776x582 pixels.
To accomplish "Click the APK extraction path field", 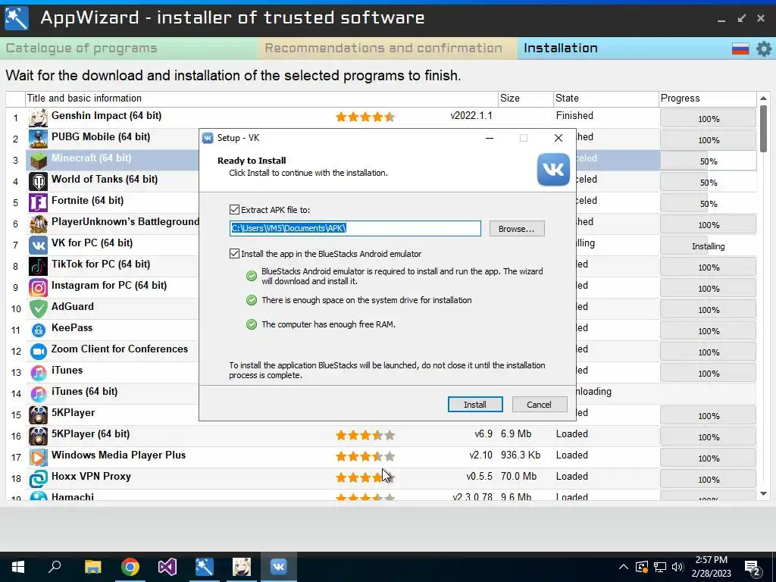I will coord(355,228).
